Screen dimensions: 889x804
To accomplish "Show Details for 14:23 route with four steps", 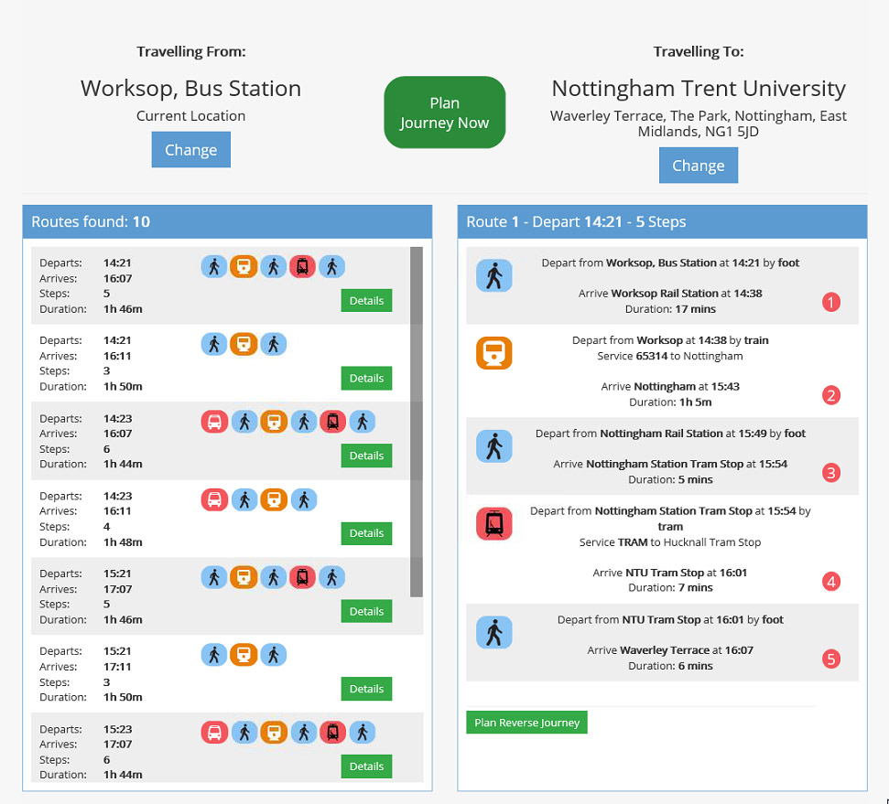I will coord(366,533).
